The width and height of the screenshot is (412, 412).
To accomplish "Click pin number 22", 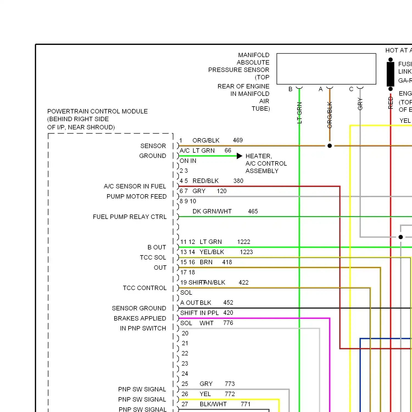I will 185,353.
